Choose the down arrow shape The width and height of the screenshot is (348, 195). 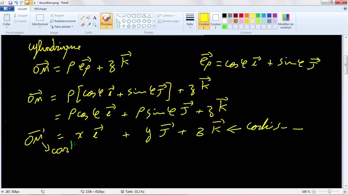point(119,26)
